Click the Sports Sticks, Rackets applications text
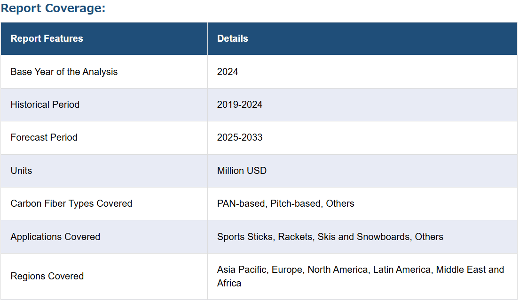 click(x=265, y=237)
